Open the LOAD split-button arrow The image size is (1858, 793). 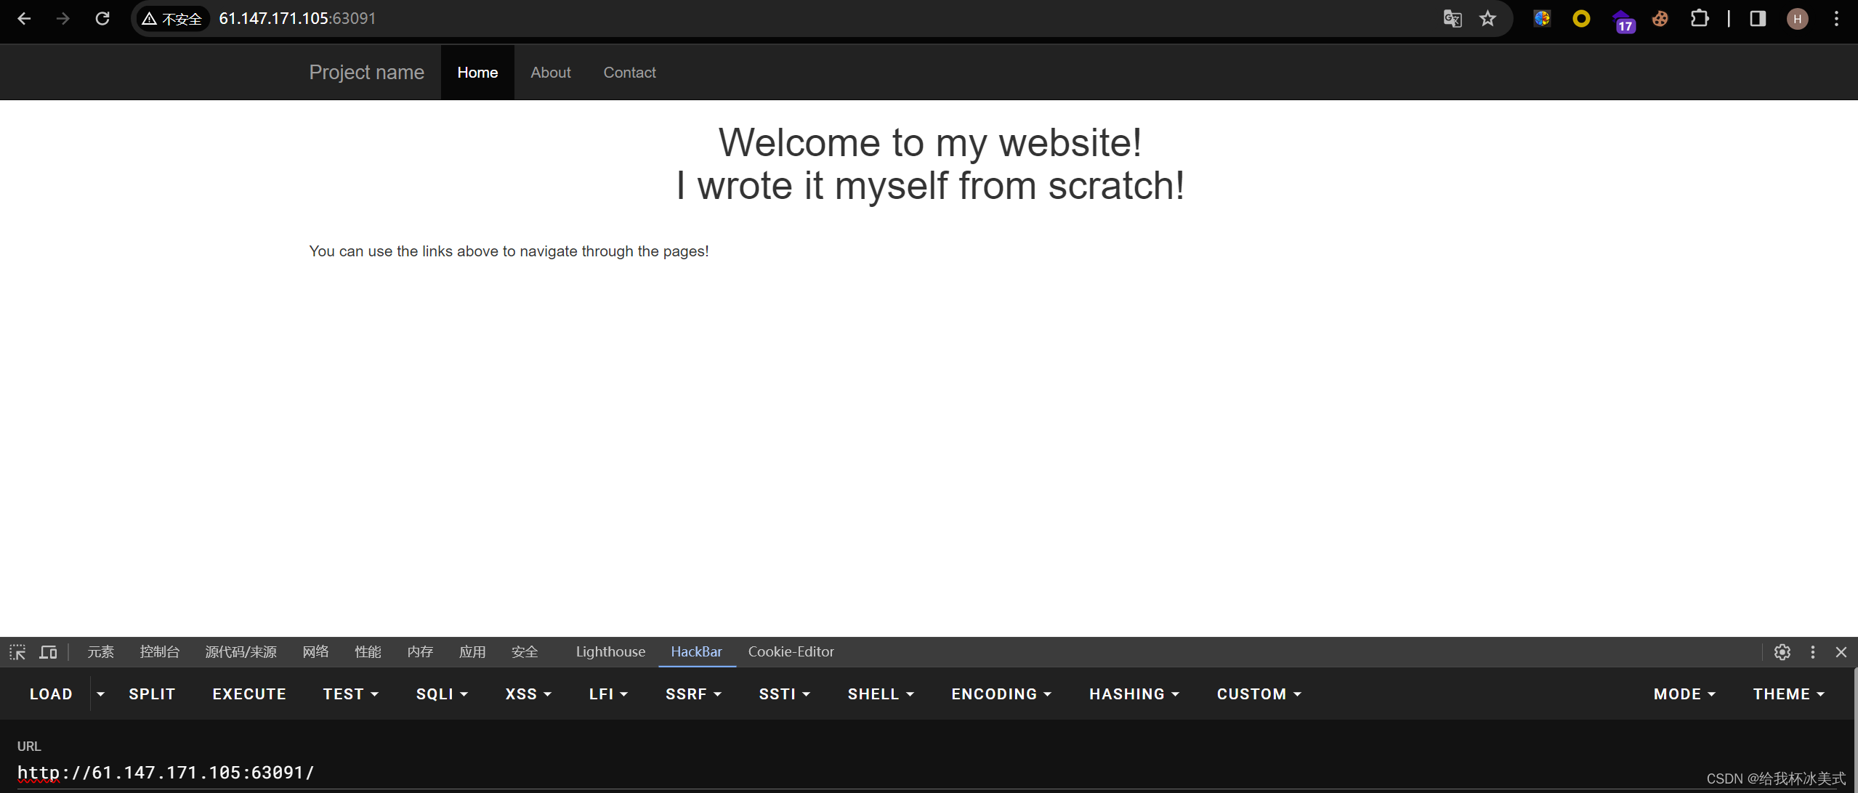pyautogui.click(x=100, y=694)
